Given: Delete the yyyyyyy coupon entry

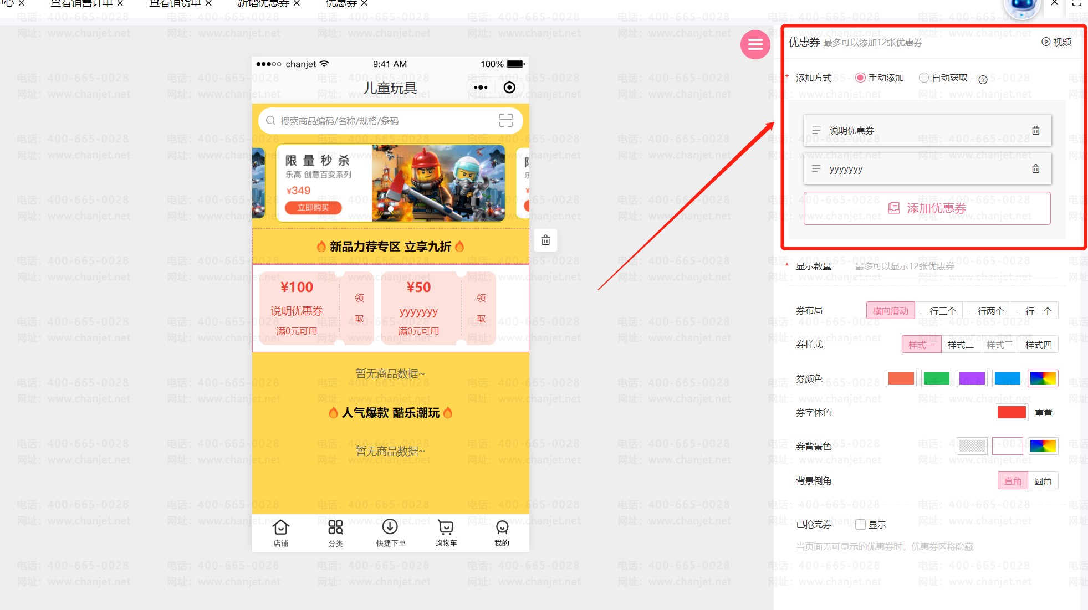Looking at the screenshot, I should (1035, 169).
